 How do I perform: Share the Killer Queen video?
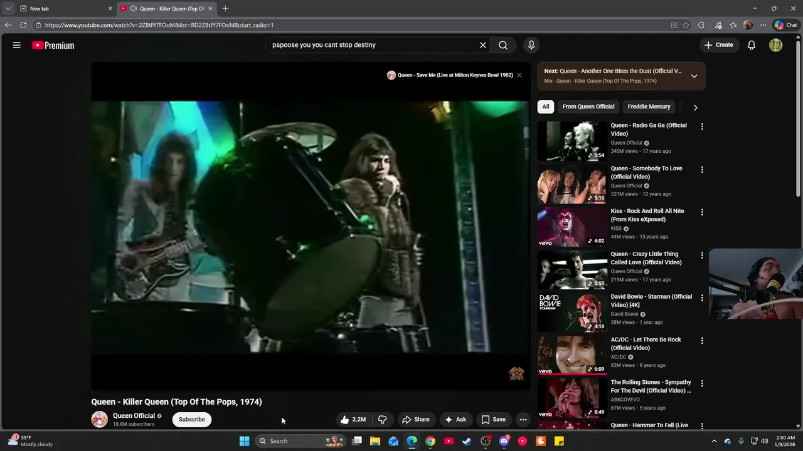pos(416,420)
